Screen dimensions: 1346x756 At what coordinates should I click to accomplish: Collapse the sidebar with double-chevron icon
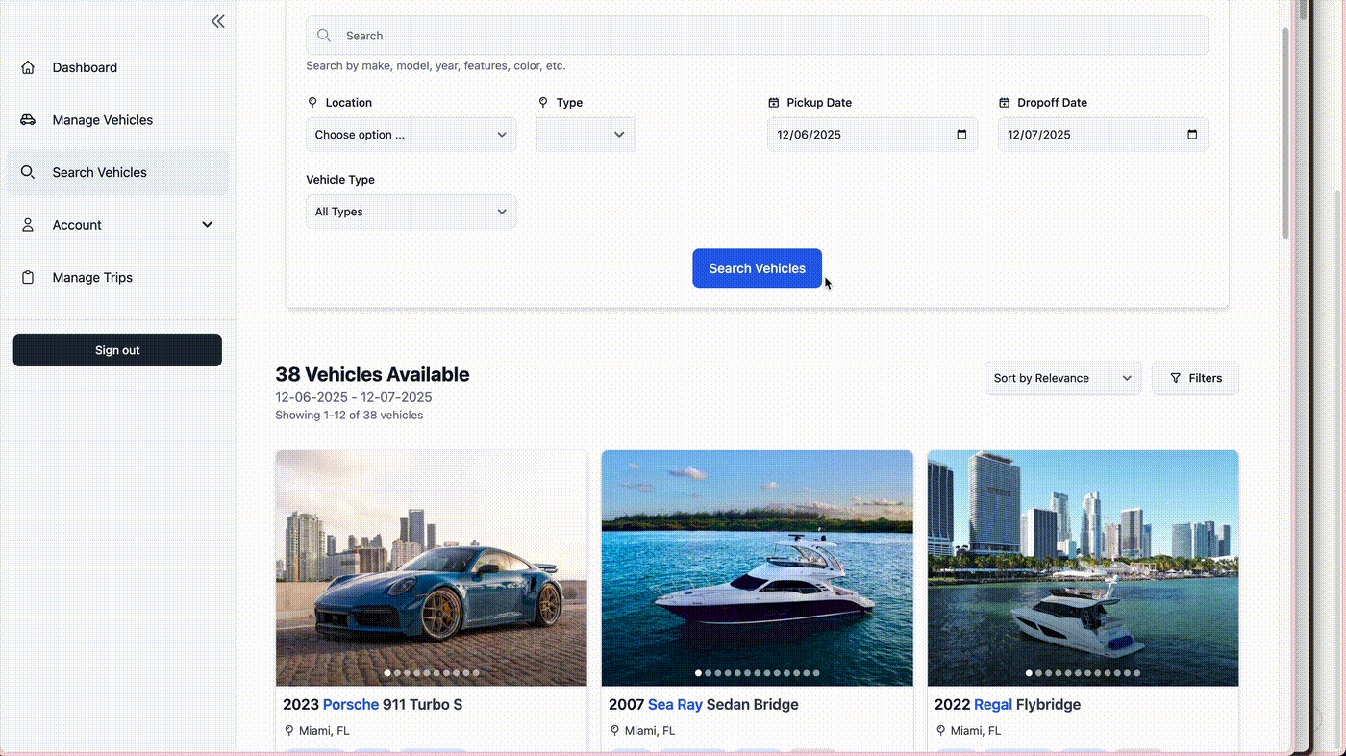pyautogui.click(x=218, y=21)
